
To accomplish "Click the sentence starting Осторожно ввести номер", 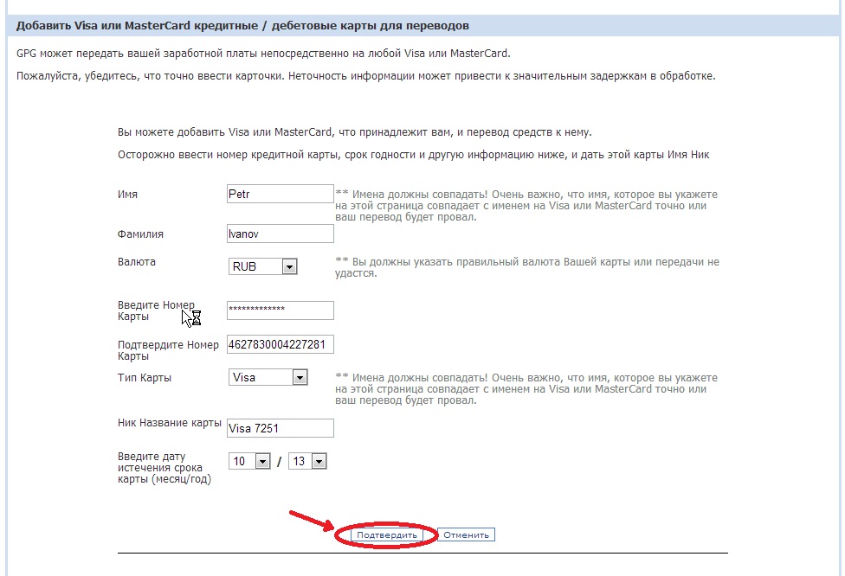I will (x=413, y=155).
